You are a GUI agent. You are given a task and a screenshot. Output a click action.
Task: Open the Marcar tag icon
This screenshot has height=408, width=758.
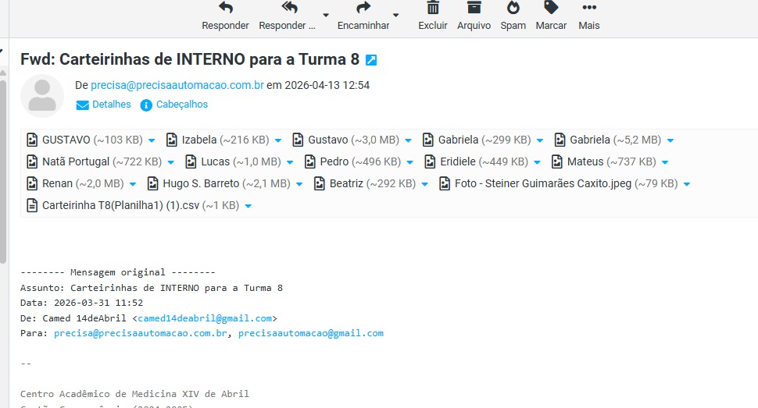tap(551, 9)
